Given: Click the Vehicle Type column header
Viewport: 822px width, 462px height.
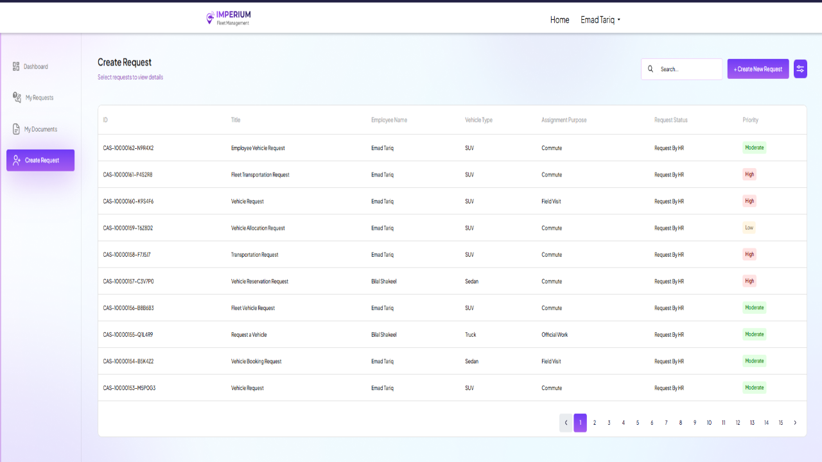Looking at the screenshot, I should pyautogui.click(x=479, y=120).
